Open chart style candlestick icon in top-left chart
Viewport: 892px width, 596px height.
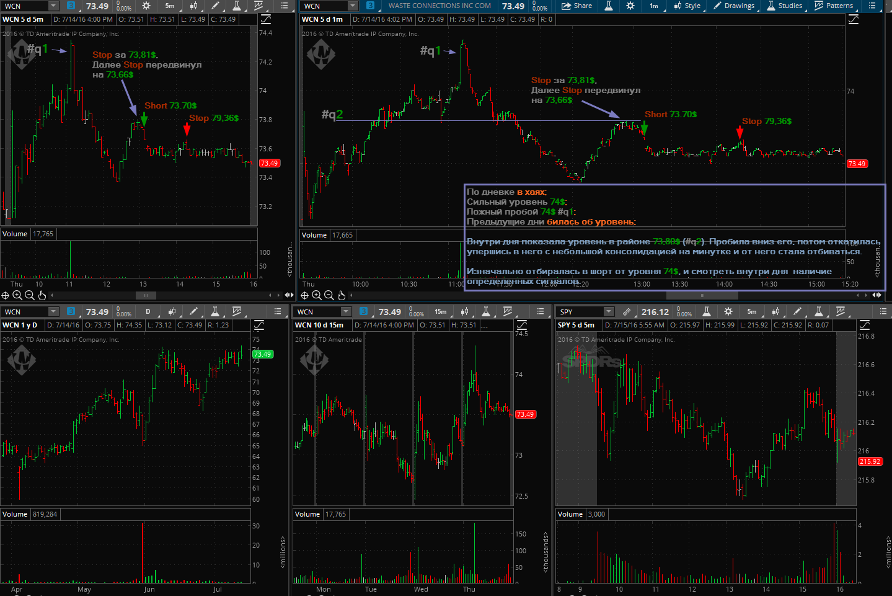193,6
